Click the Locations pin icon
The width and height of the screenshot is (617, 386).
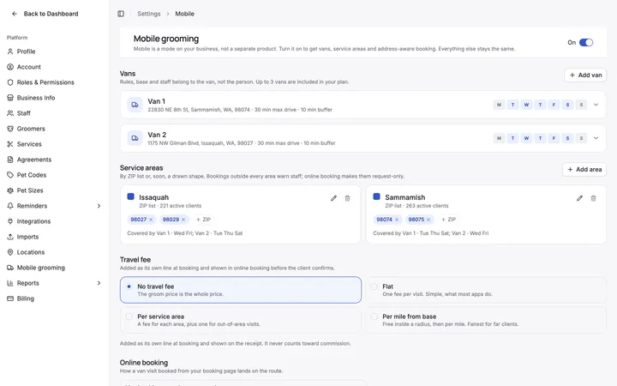(10, 252)
